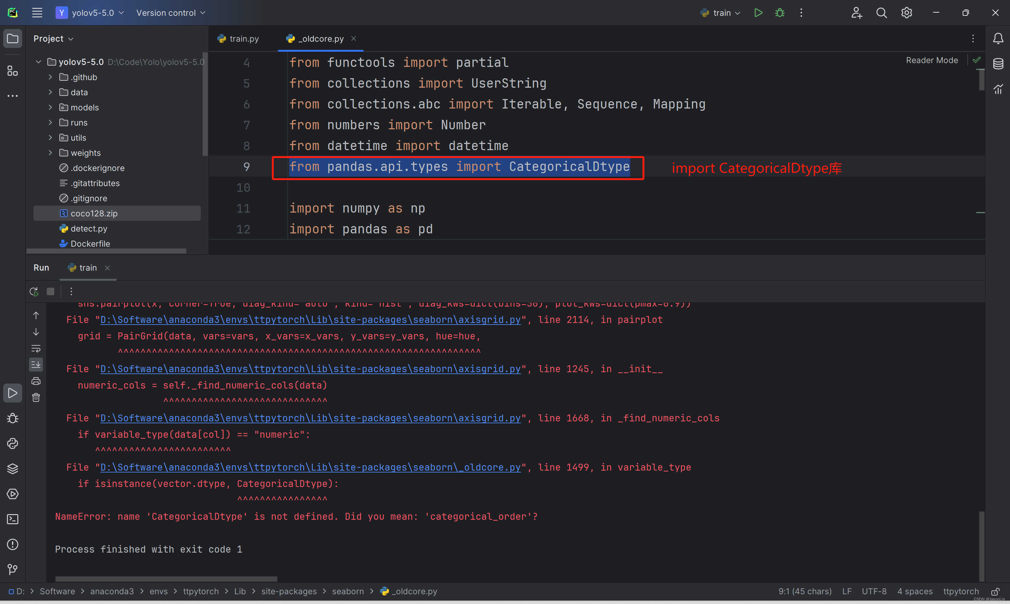Open axisgrid.py link at line 1245
This screenshot has height=604, width=1010.
click(310, 369)
